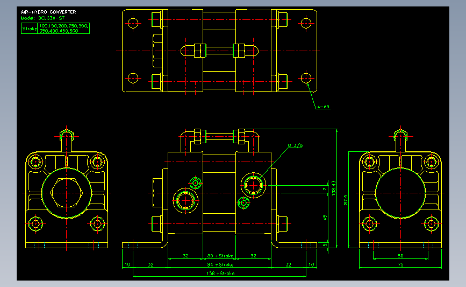Screen dimensions: 466x287
Task: Click the 7 offset dimension text
Action: [x=325, y=189]
